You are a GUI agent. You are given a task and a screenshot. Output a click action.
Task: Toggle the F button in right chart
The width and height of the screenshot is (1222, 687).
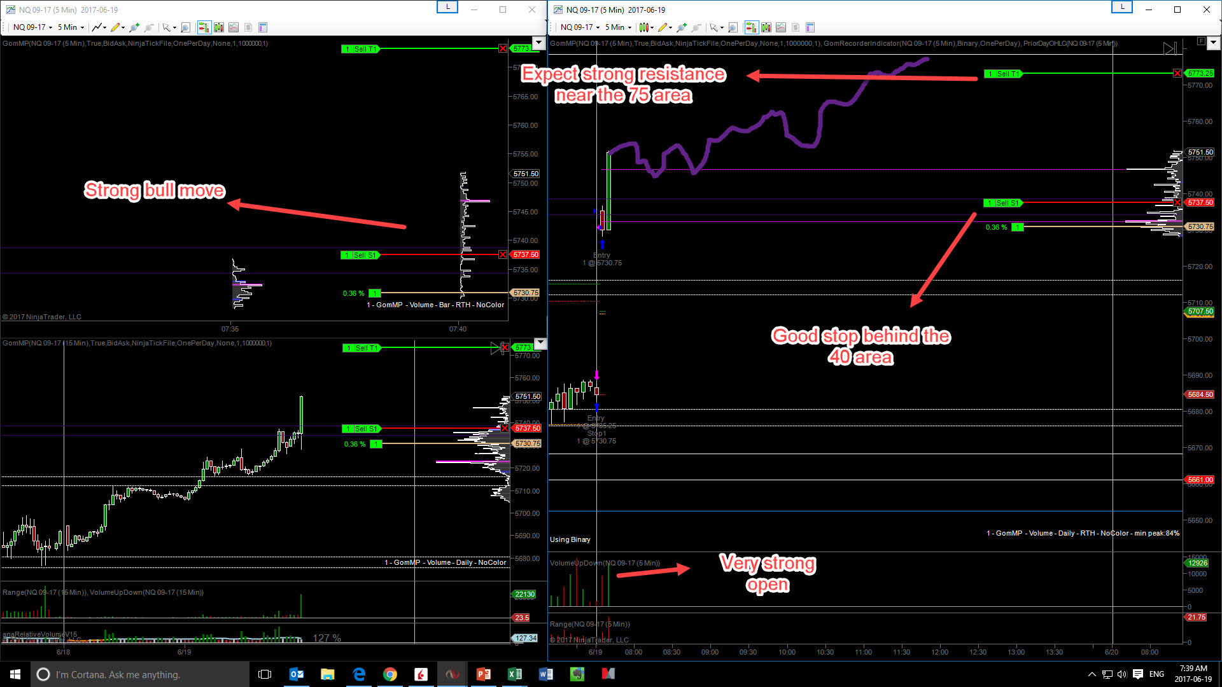pyautogui.click(x=1201, y=41)
